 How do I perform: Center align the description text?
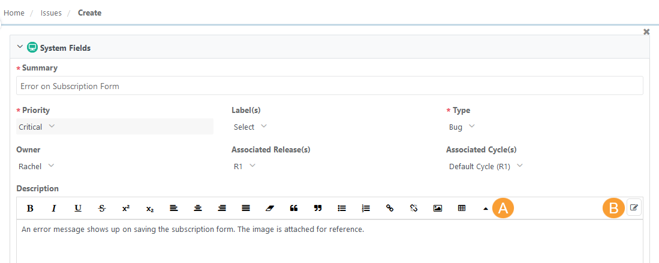point(198,208)
